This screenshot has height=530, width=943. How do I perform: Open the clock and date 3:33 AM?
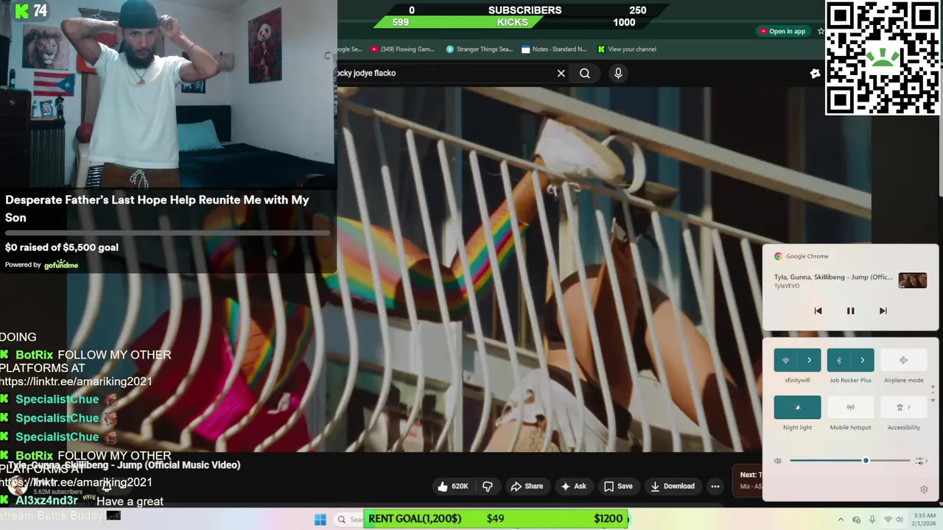(925, 520)
